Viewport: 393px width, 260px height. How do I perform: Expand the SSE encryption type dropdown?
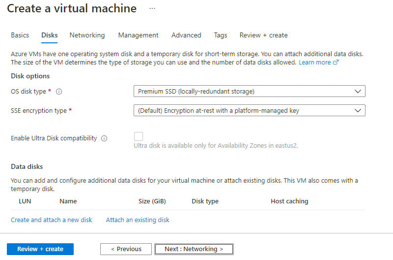(249, 111)
